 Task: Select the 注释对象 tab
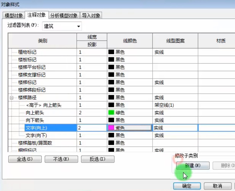tap(36, 15)
